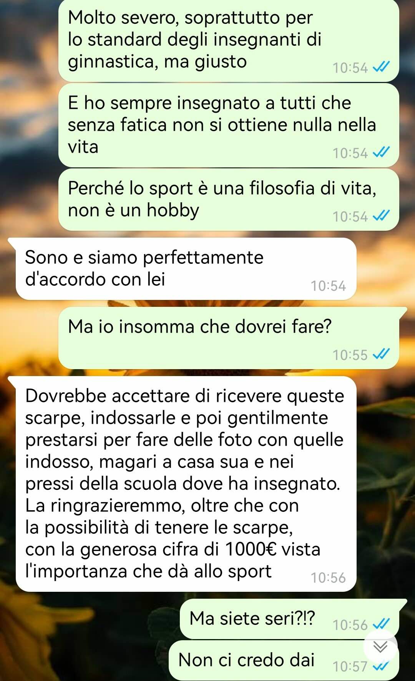This screenshot has height=681, width=415.
Task: Tap read ticks on 'che dovrei fare?' message
Action: 382,355
